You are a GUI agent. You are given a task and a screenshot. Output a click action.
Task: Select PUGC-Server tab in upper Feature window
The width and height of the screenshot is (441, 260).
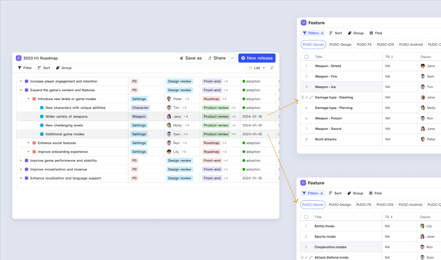(313, 45)
